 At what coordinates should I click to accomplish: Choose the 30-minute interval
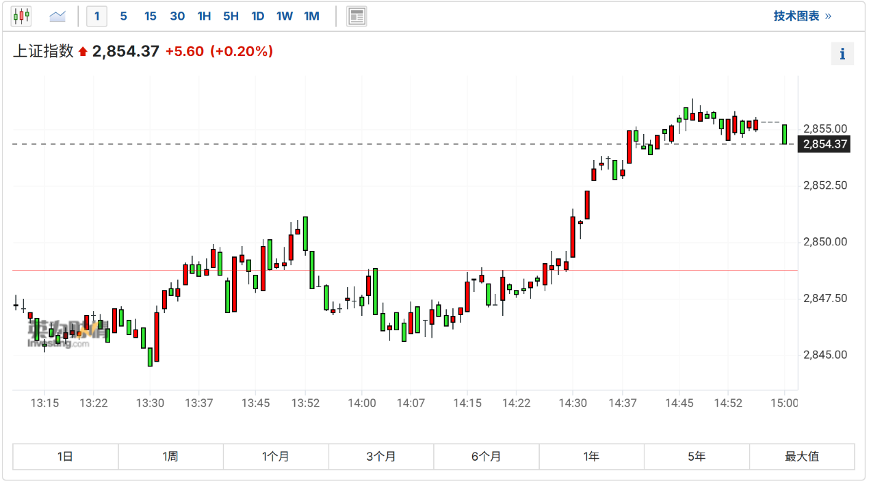(x=177, y=16)
